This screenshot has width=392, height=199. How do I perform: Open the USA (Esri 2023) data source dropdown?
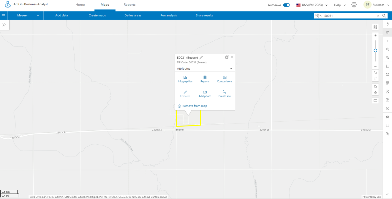[312, 5]
